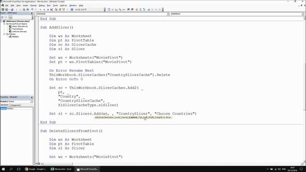The width and height of the screenshot is (306, 172).
Task: Click 'XlSlicerCacheType.xlSlicer)' code line
Action: pyautogui.click(x=88, y=105)
